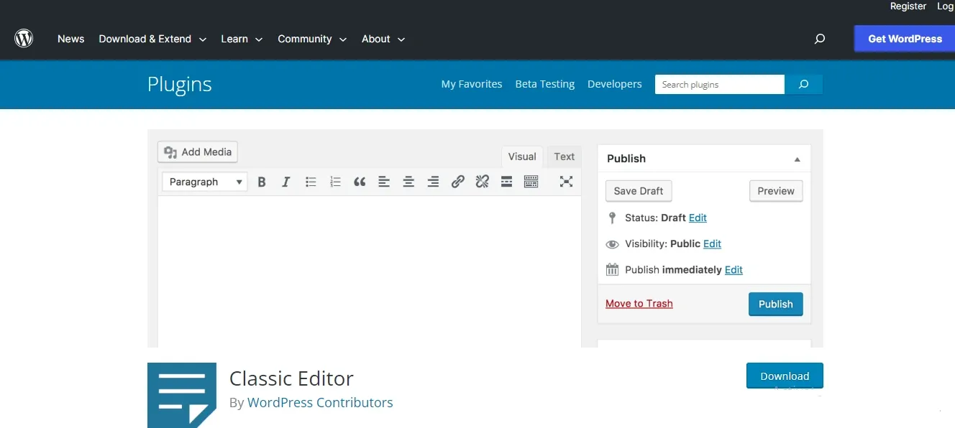Open the WordPress Contributors author link
Viewport: 955px width, 428px height.
click(320, 403)
